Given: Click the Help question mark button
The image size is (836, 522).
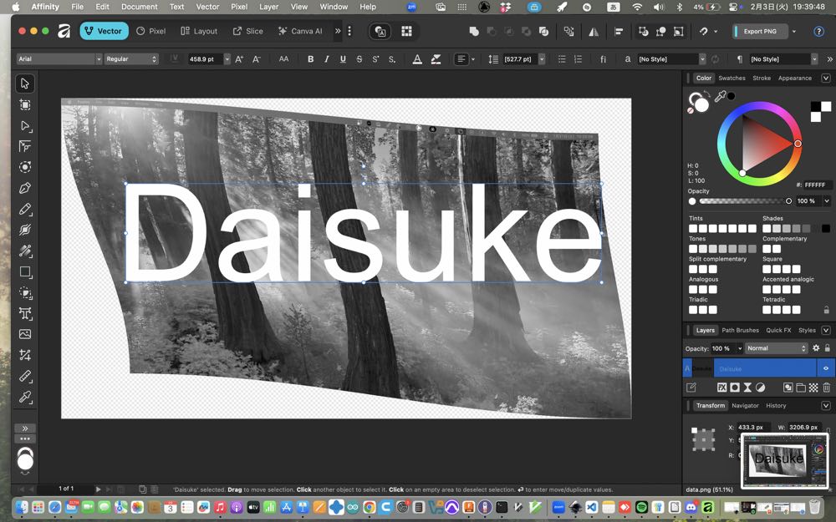Looking at the screenshot, I should (x=819, y=32).
